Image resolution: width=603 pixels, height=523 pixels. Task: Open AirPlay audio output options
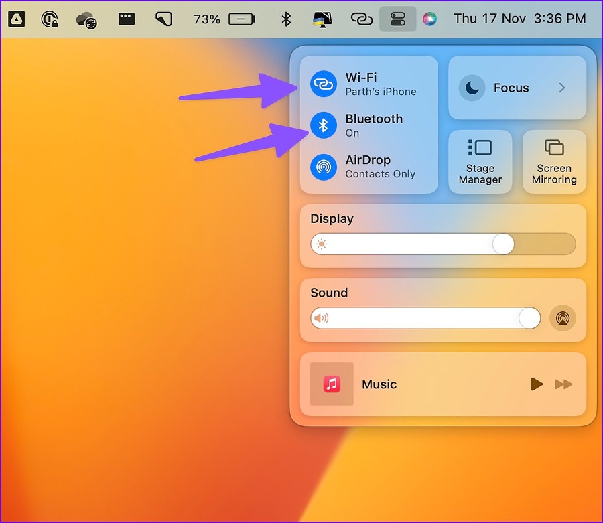(x=563, y=318)
